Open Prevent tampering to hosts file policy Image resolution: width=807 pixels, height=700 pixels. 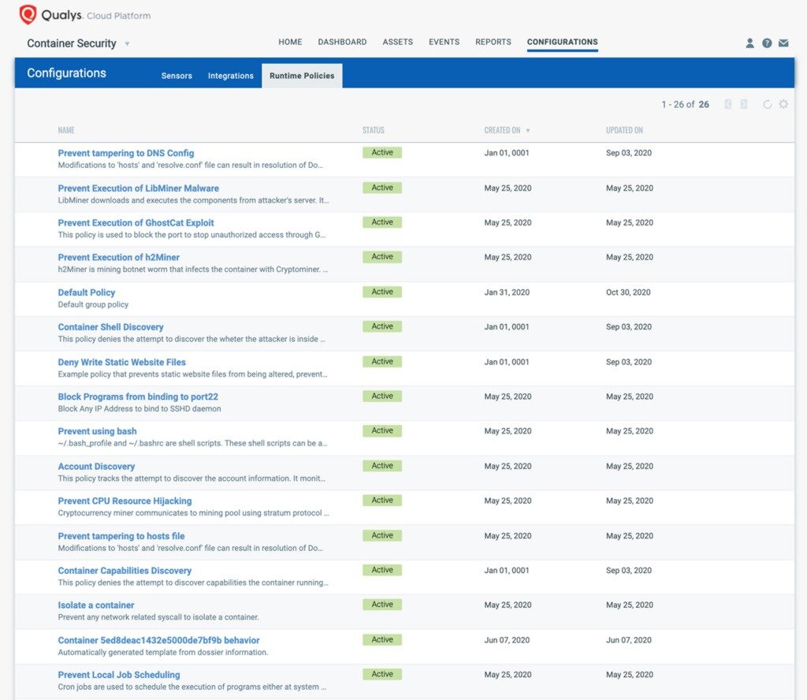[x=121, y=536]
